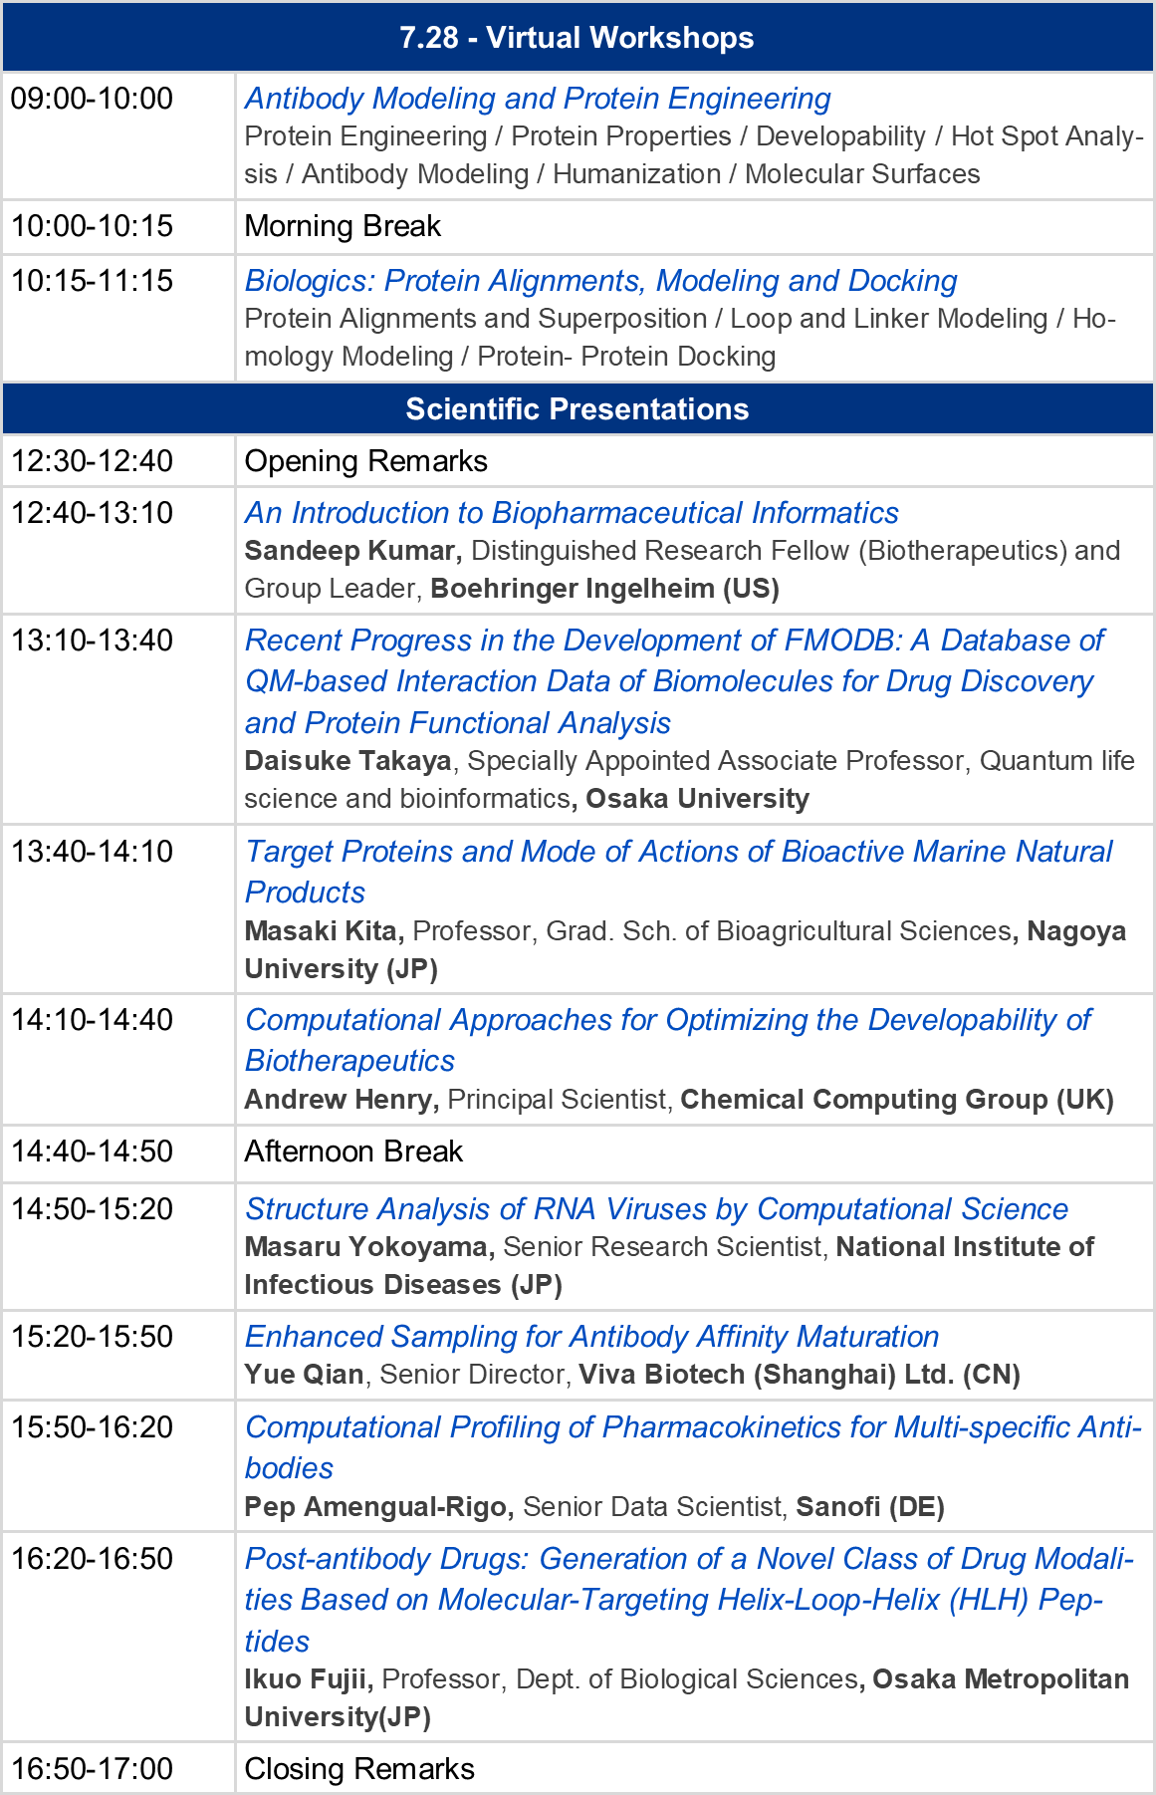Open Bioactive Marine Natural Products talk link
Image resolution: width=1156 pixels, height=1795 pixels.
[678, 872]
